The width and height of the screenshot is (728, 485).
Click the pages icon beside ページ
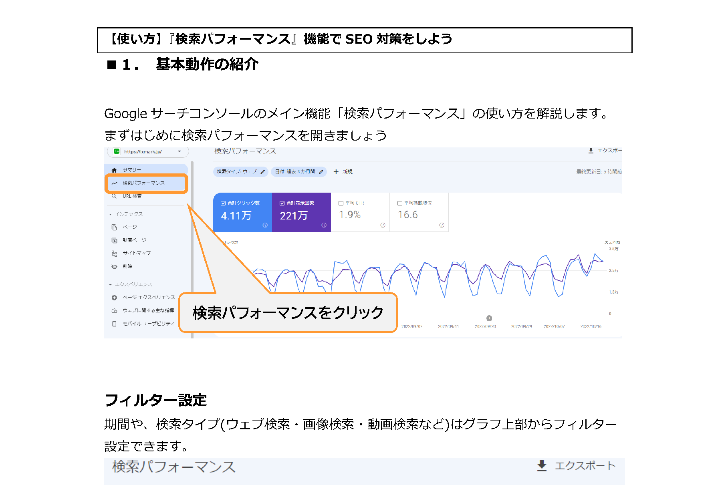pyautogui.click(x=114, y=227)
